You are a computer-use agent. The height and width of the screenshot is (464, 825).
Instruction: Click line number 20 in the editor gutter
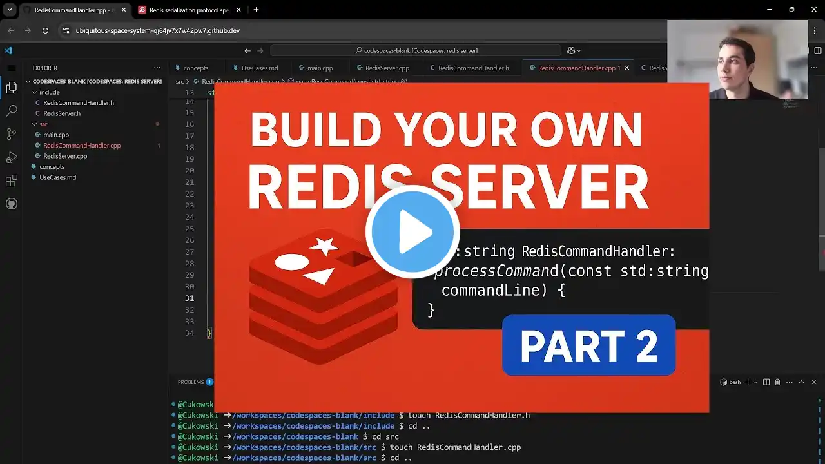tap(189, 171)
